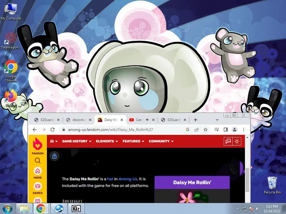Image resolution: width=286 pixels, height=214 pixels.
Task: Reload the current page
Action: click(x=53, y=130)
